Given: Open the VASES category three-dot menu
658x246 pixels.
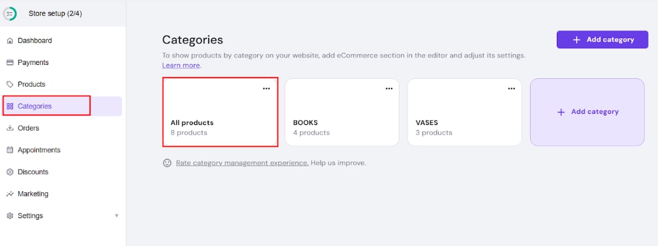Looking at the screenshot, I should (x=511, y=89).
